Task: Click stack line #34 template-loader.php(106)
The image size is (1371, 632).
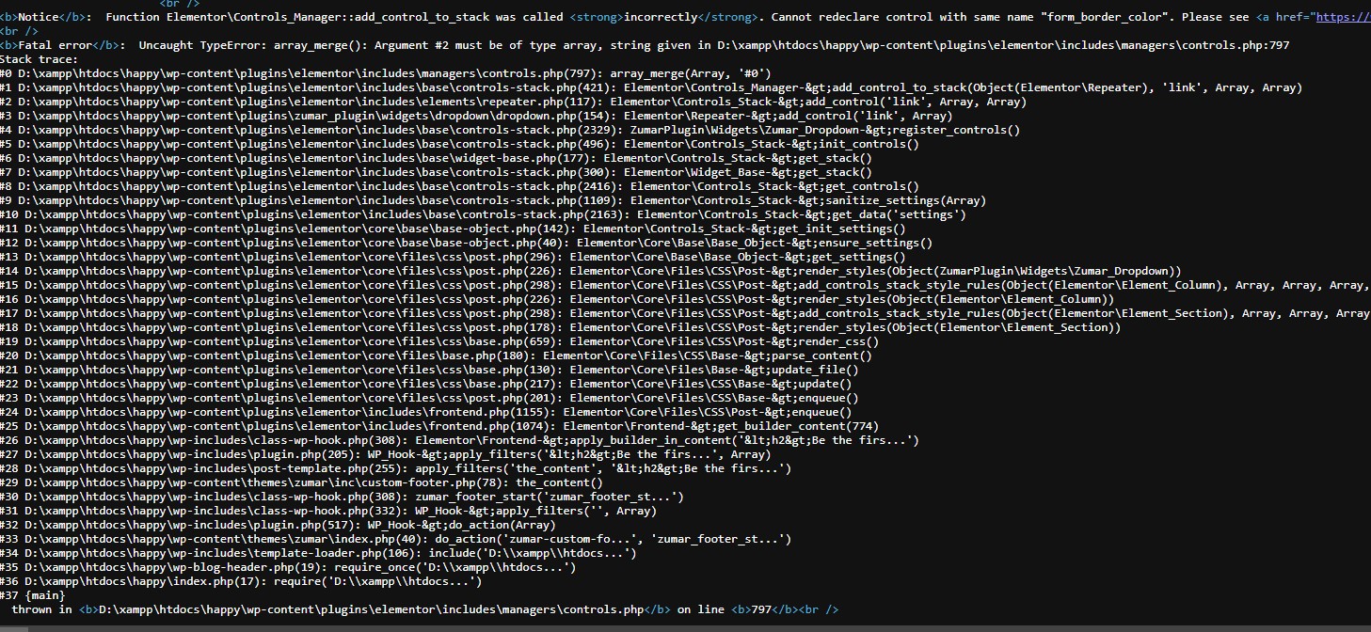Action: (319, 553)
